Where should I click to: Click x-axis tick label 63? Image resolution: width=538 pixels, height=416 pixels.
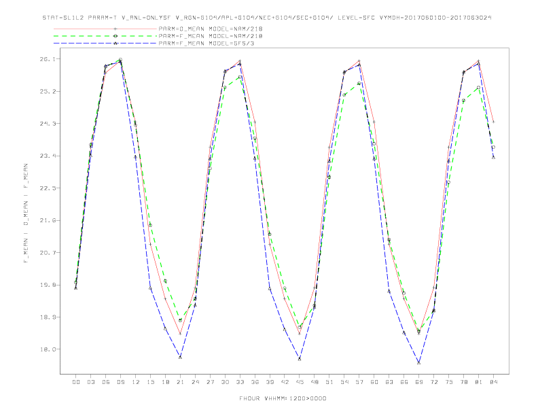[389, 382]
